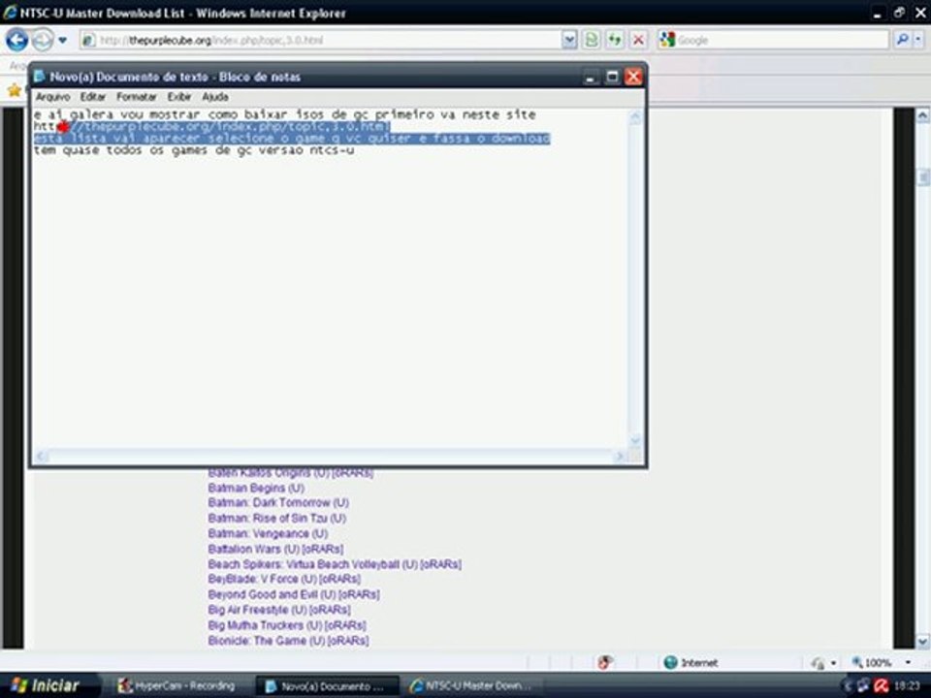Open the Editar menu in Notepad
Screen dimensions: 931x698
click(93, 97)
